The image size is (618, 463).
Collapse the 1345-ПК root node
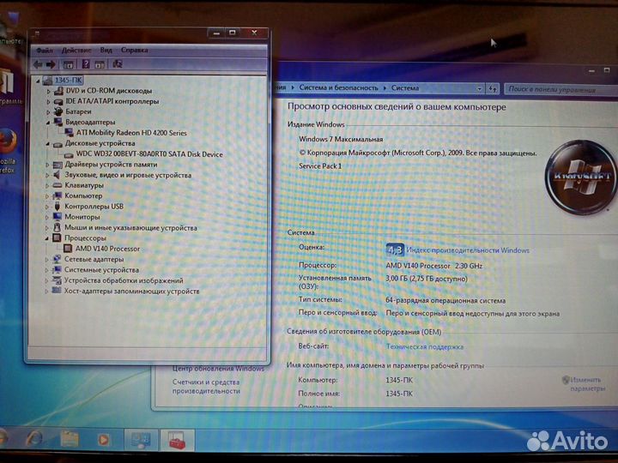click(39, 81)
